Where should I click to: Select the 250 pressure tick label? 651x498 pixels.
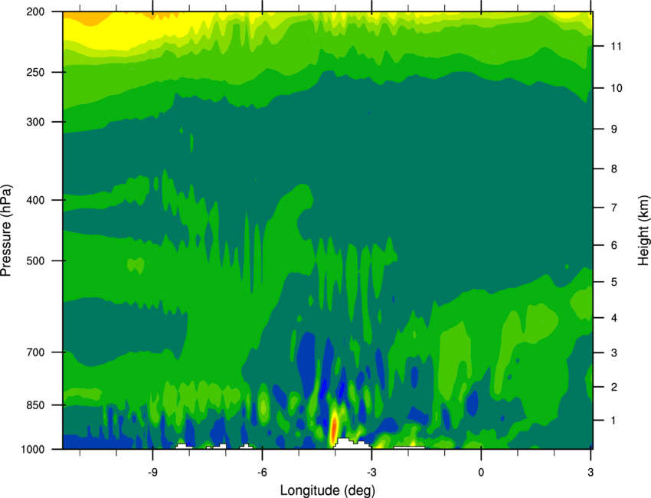click(x=35, y=72)
